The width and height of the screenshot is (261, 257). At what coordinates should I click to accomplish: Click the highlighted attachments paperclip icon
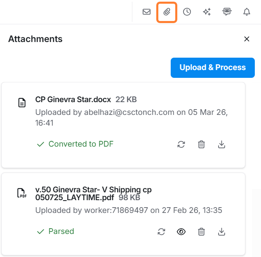click(167, 12)
